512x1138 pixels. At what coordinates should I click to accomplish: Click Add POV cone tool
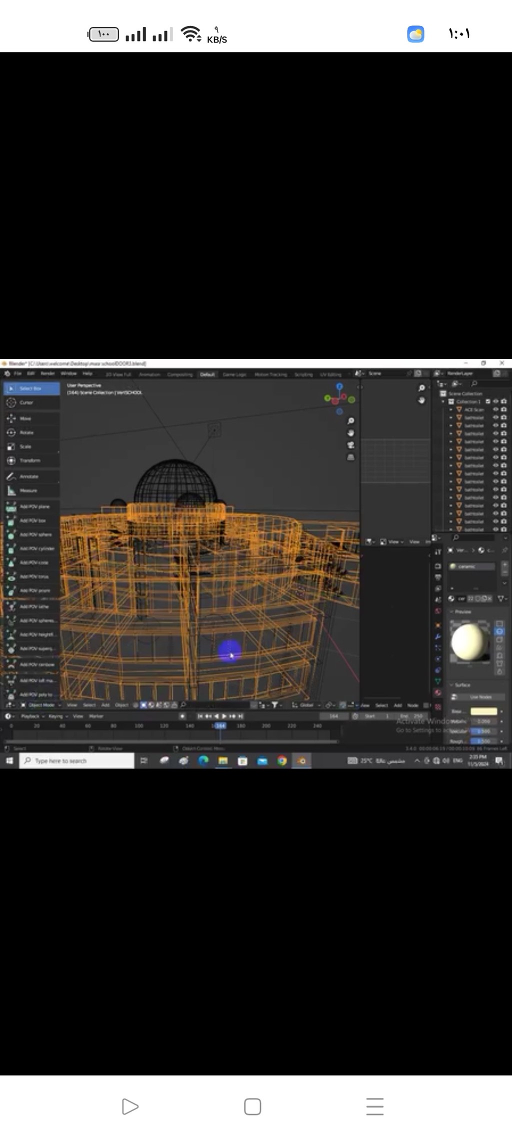(x=31, y=562)
